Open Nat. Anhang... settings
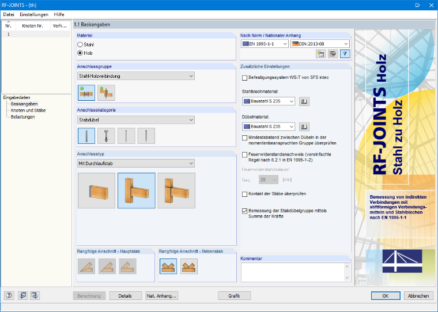Screen dimensions: 438x312 coord(162,296)
